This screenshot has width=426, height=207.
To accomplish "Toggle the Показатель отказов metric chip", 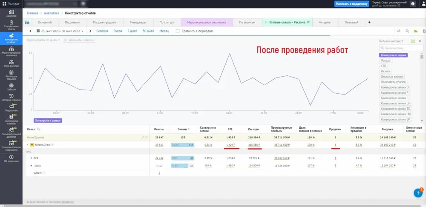I will (393, 82).
